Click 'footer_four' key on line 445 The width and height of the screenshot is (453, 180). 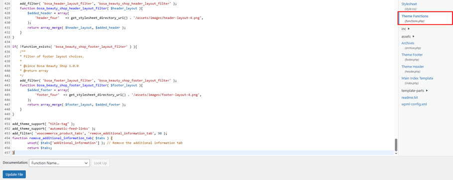[47, 94]
